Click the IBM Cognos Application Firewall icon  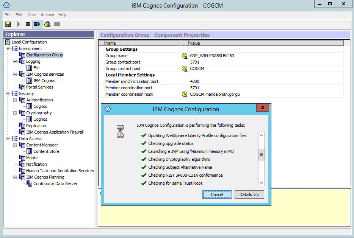[22, 132]
